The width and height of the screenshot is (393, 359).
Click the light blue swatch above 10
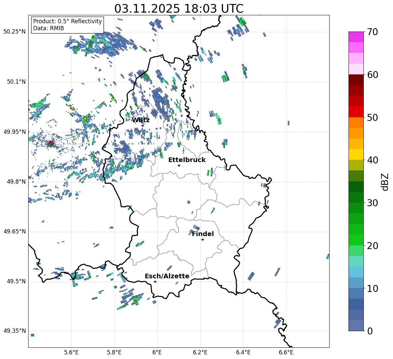[x=356, y=283]
